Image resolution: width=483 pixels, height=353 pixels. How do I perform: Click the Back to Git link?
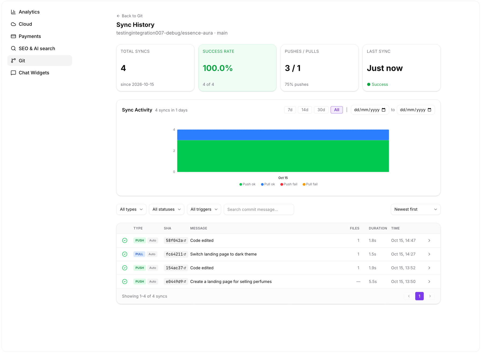(130, 16)
